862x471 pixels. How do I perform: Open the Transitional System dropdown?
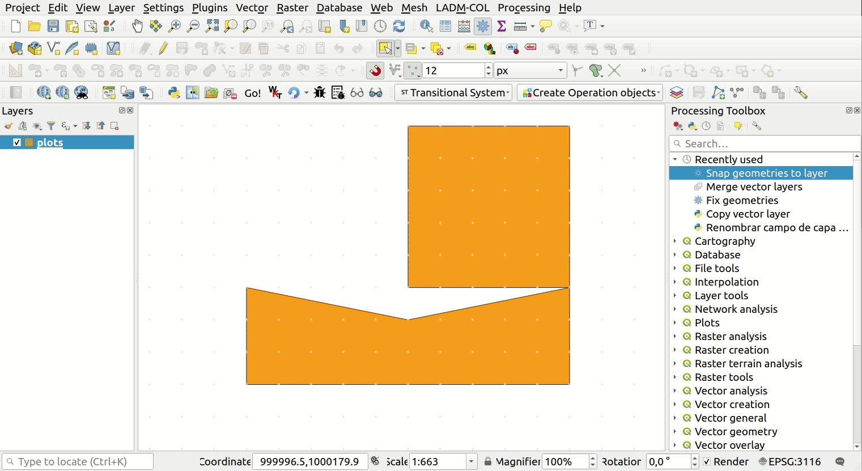click(453, 92)
